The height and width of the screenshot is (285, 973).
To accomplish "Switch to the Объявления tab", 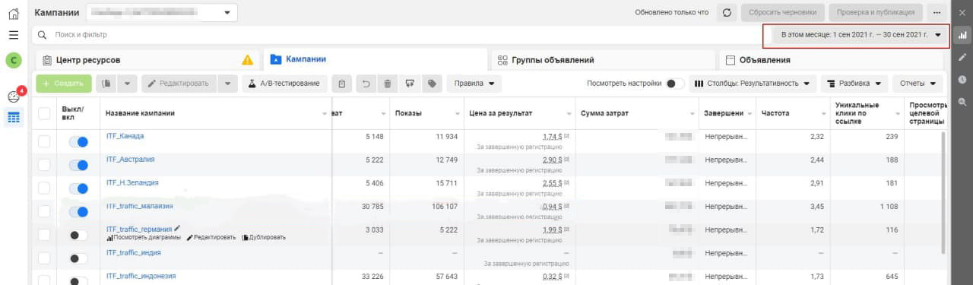I will click(x=831, y=60).
